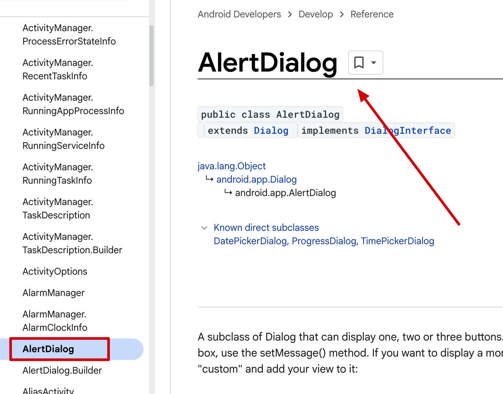
Task: Open the Reference breadcrumb
Action: coord(372,14)
